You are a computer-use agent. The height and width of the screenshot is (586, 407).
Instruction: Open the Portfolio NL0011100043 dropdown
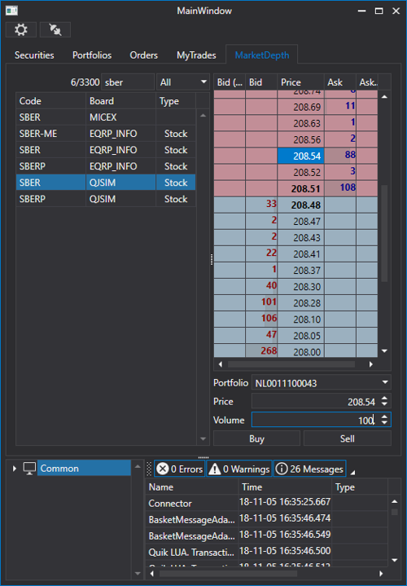point(321,383)
